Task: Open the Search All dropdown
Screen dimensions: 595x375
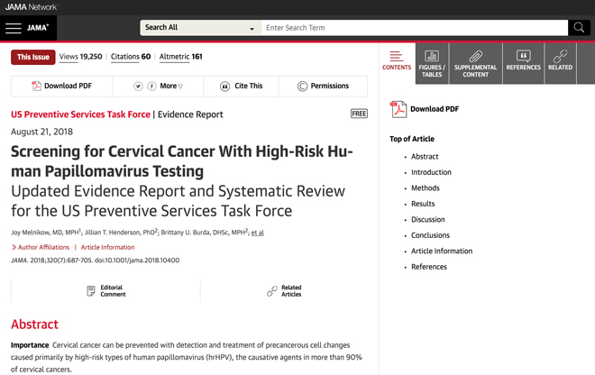Action: 200,28
